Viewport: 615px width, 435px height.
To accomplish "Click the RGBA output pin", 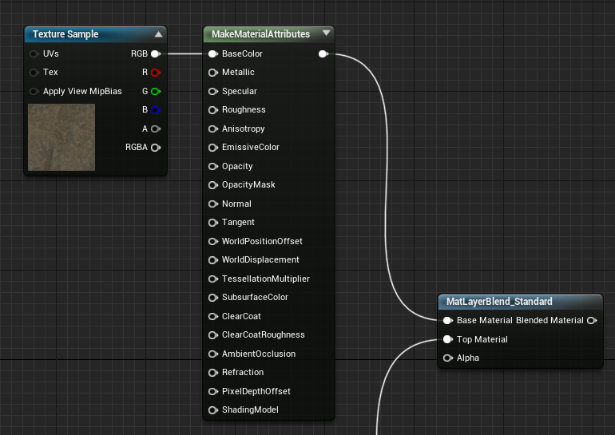I will pos(156,148).
